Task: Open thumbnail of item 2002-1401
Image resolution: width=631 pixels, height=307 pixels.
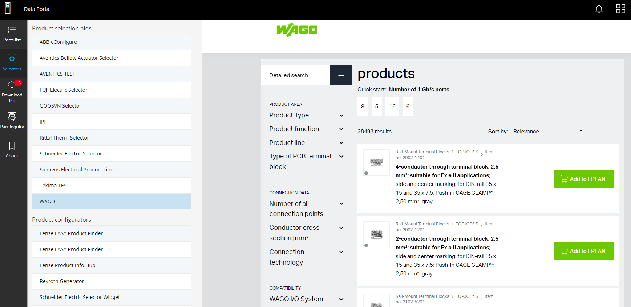Action: [x=376, y=162]
